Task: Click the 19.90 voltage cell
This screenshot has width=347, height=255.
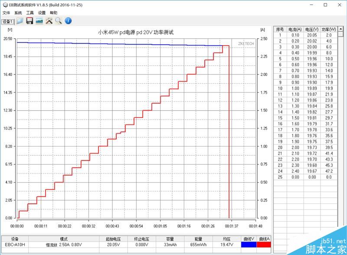Action: point(312,82)
